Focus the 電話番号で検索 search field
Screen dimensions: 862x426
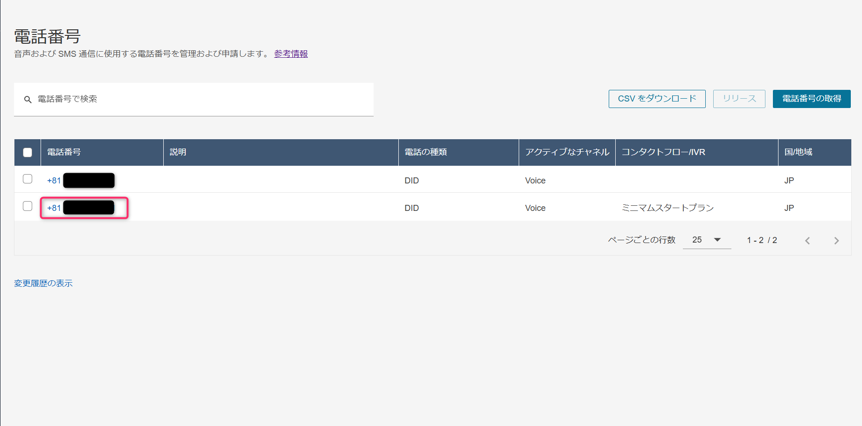(201, 99)
